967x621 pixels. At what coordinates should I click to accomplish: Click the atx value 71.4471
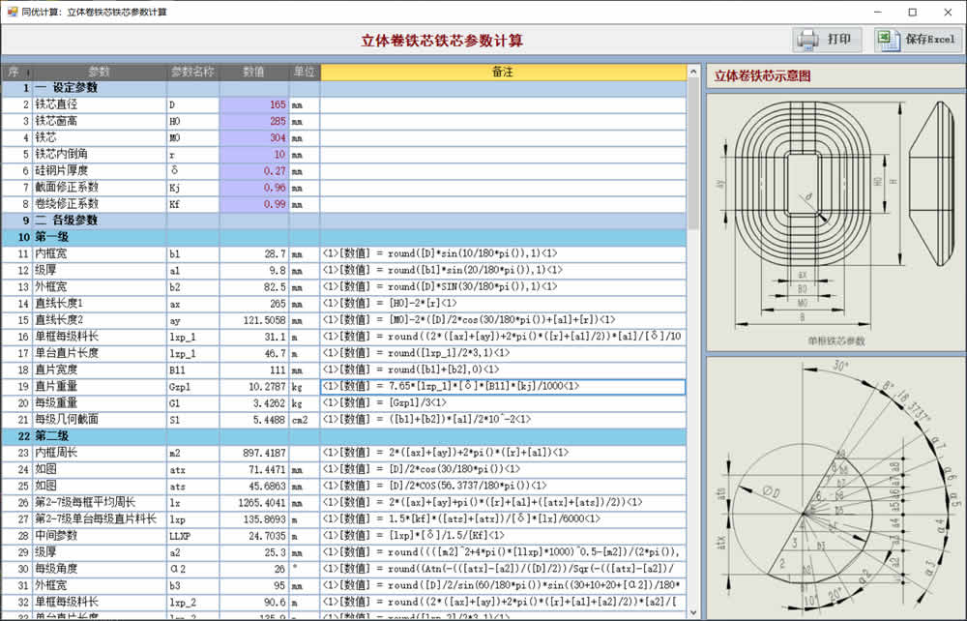[x=254, y=469]
